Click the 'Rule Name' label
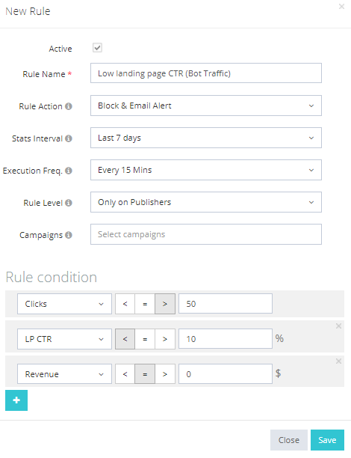The width and height of the screenshot is (351, 458). coord(44,74)
